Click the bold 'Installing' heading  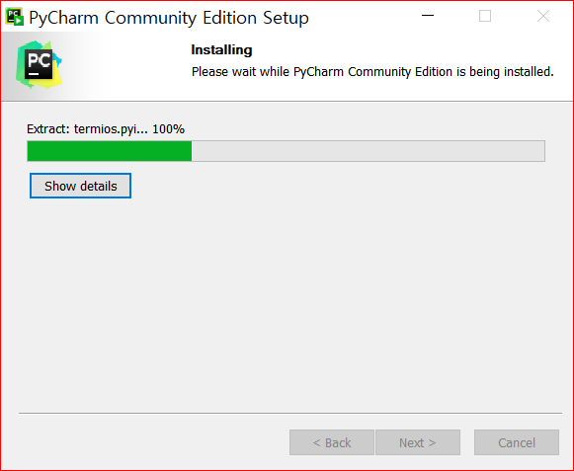(221, 49)
